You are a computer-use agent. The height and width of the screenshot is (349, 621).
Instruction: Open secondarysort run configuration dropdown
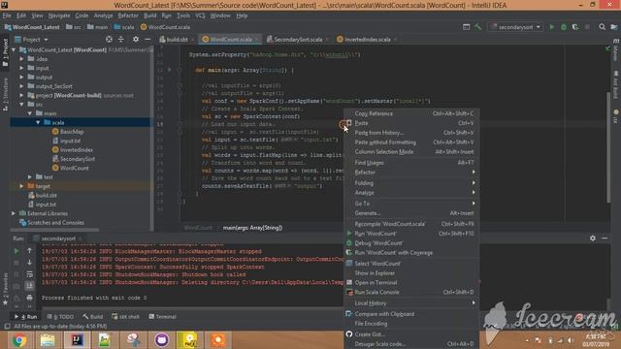516,27
